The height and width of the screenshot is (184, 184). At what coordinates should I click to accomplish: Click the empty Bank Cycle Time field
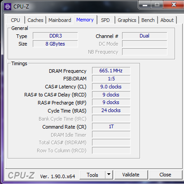click(x=111, y=118)
